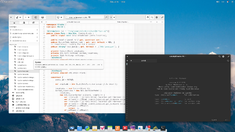Open LICENSE.md in the project tree

(x=24, y=111)
